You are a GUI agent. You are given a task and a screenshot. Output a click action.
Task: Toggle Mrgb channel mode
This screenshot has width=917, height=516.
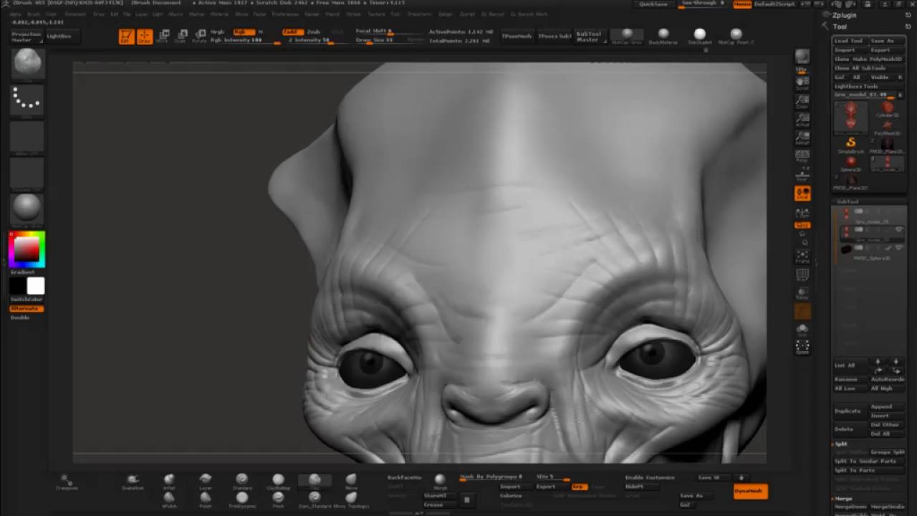(x=217, y=32)
